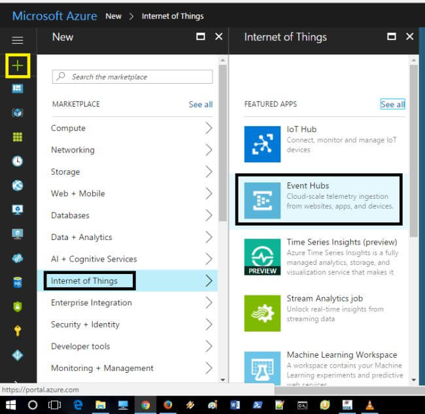Screen dimensions: 425x414
Task: Open Cloud services gear-cloud icon in sidebar
Action: click(18, 258)
